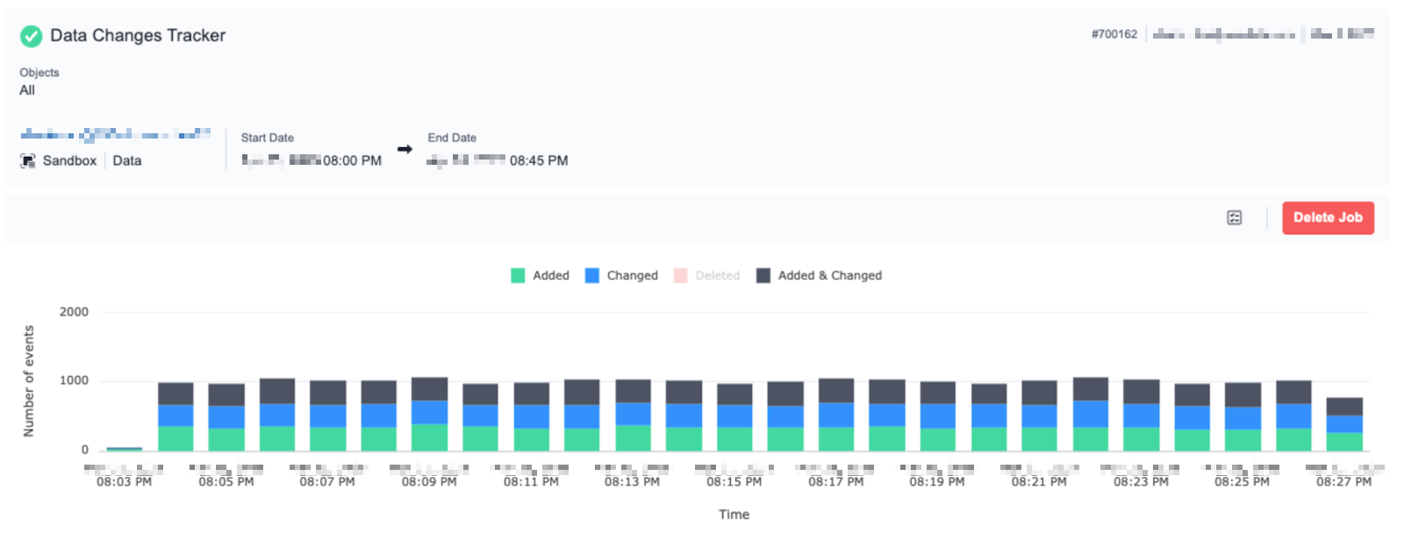1404x533 pixels.
Task: Toggle the Added & Changed legend series
Action: click(819, 275)
